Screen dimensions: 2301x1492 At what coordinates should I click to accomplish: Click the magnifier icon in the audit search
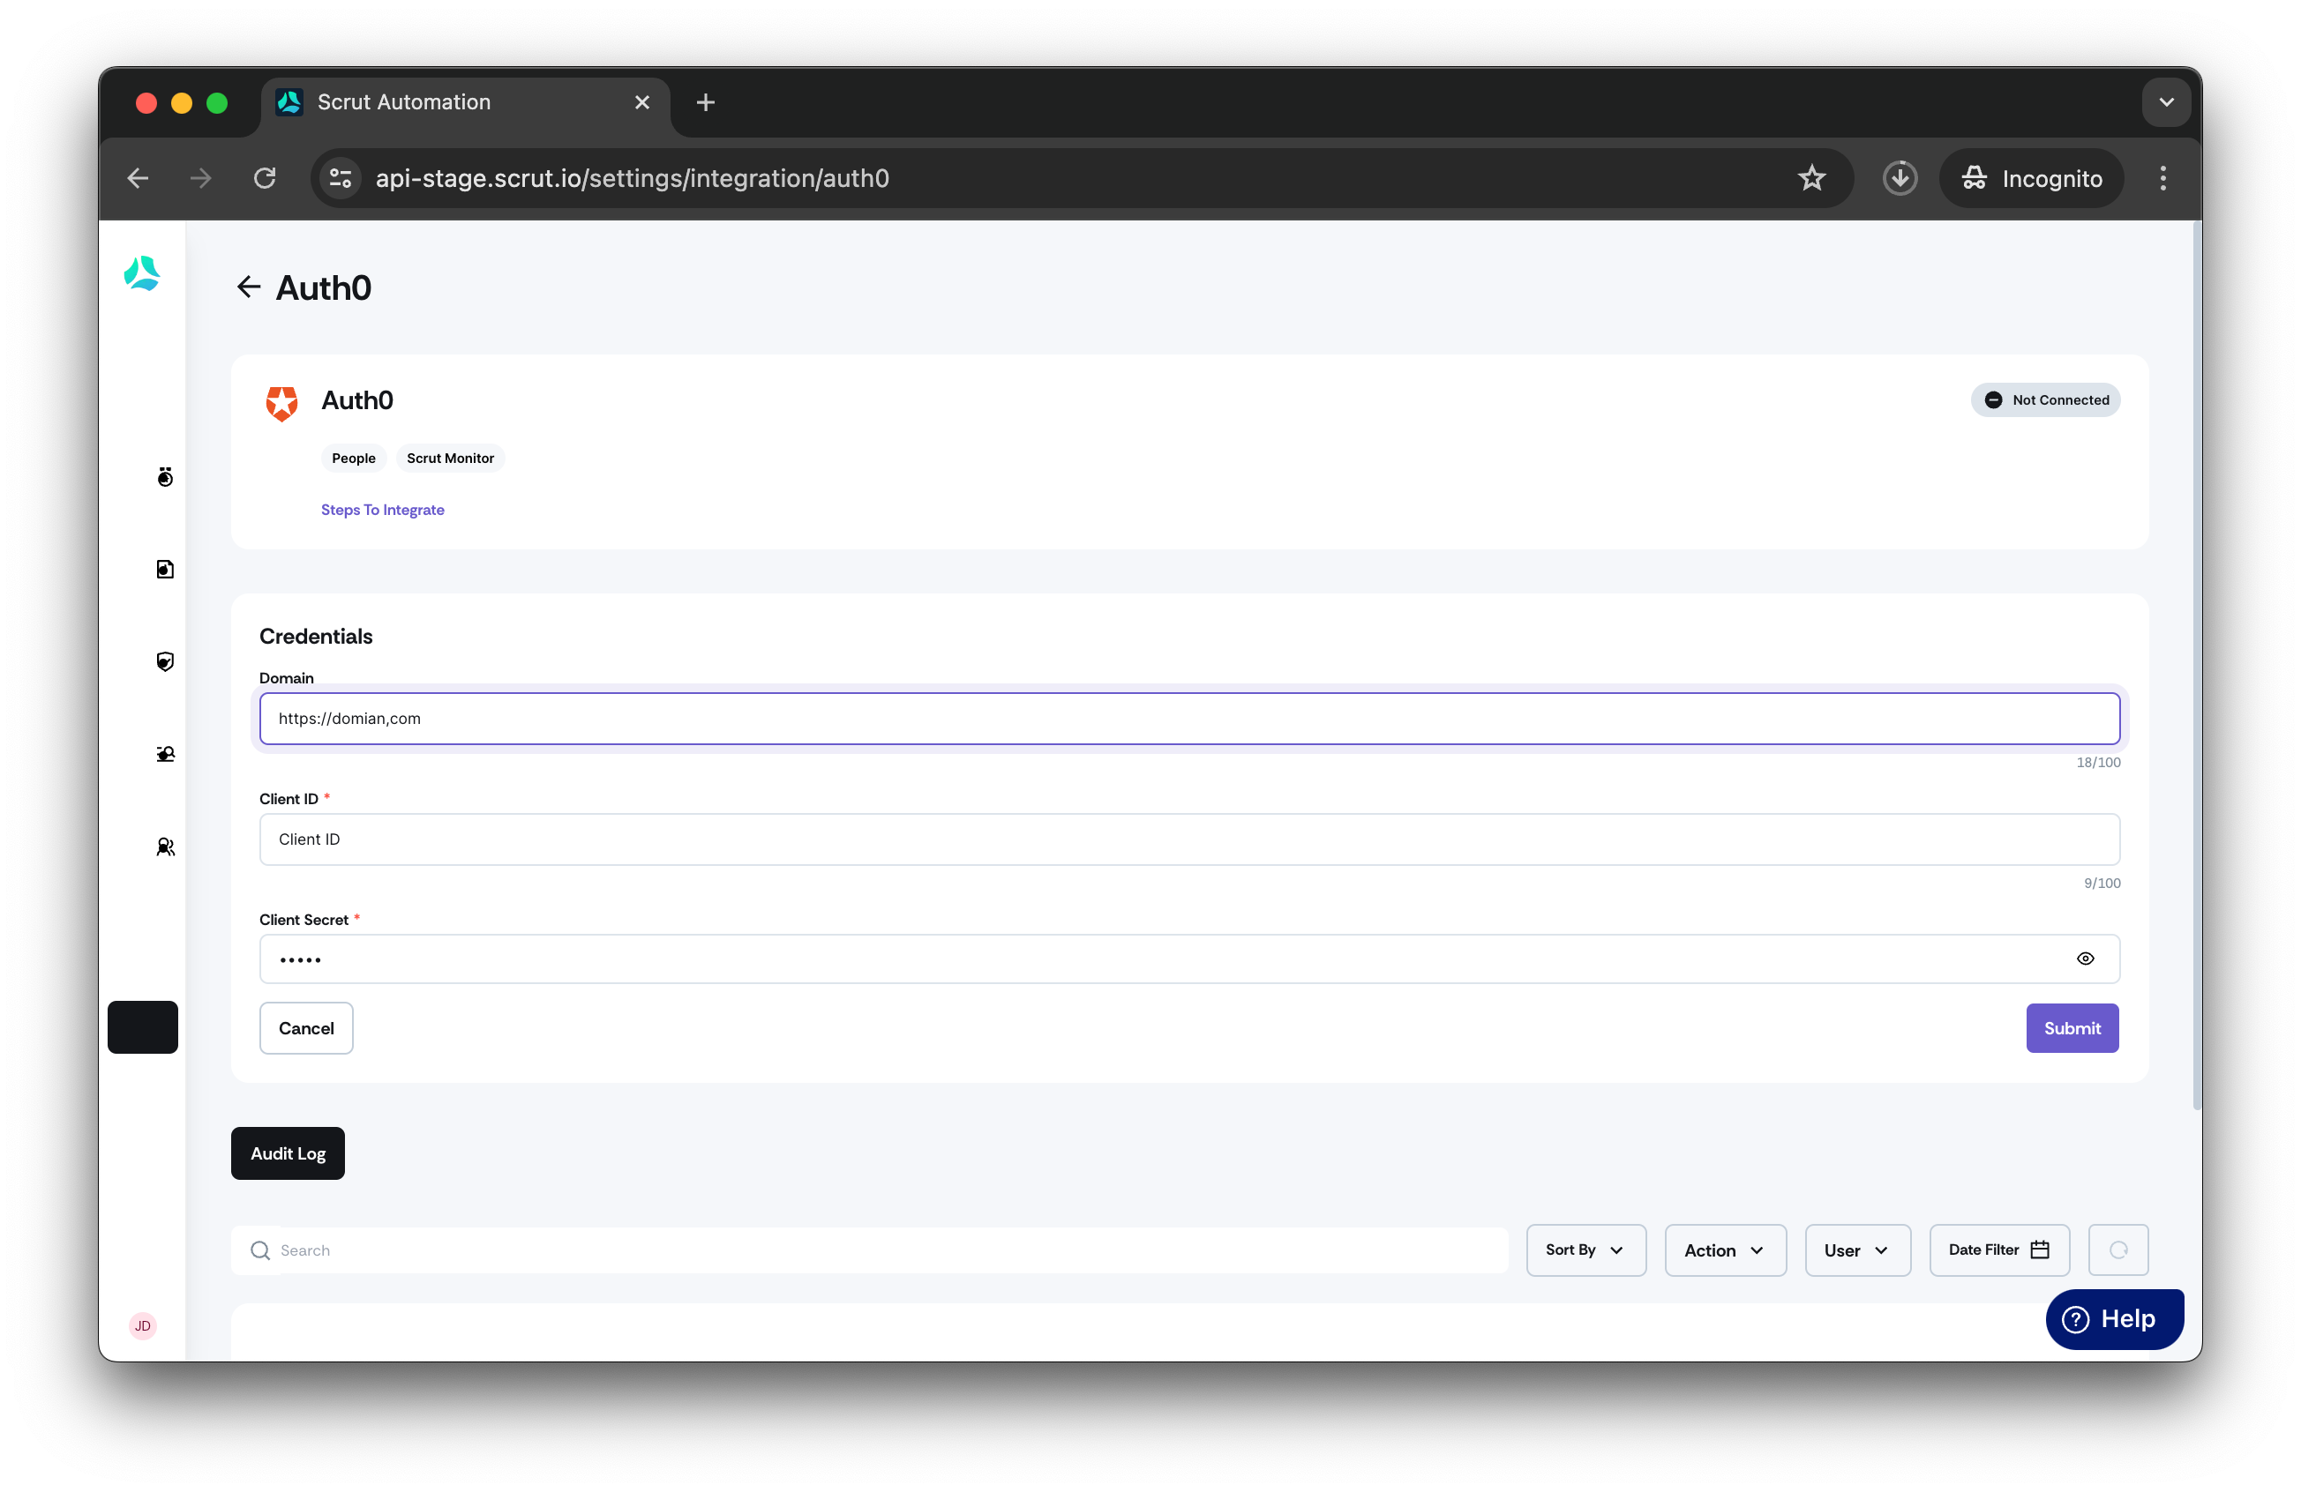(x=260, y=1250)
